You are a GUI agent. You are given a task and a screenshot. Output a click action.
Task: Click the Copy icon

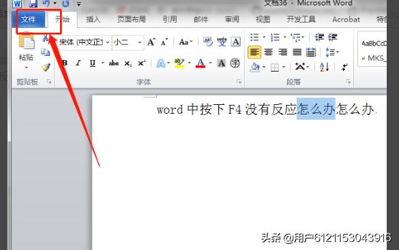click(x=46, y=52)
